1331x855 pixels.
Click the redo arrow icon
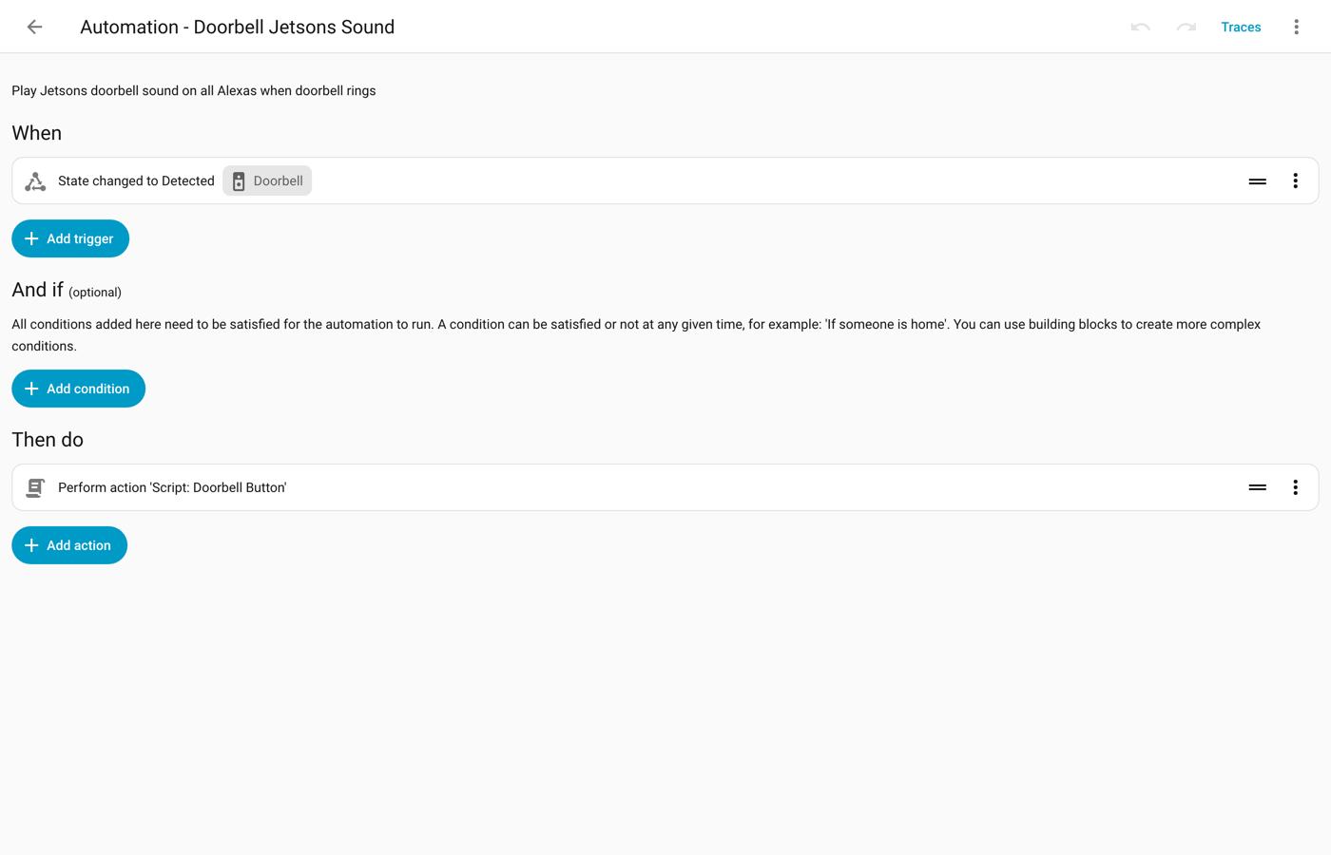[1186, 27]
